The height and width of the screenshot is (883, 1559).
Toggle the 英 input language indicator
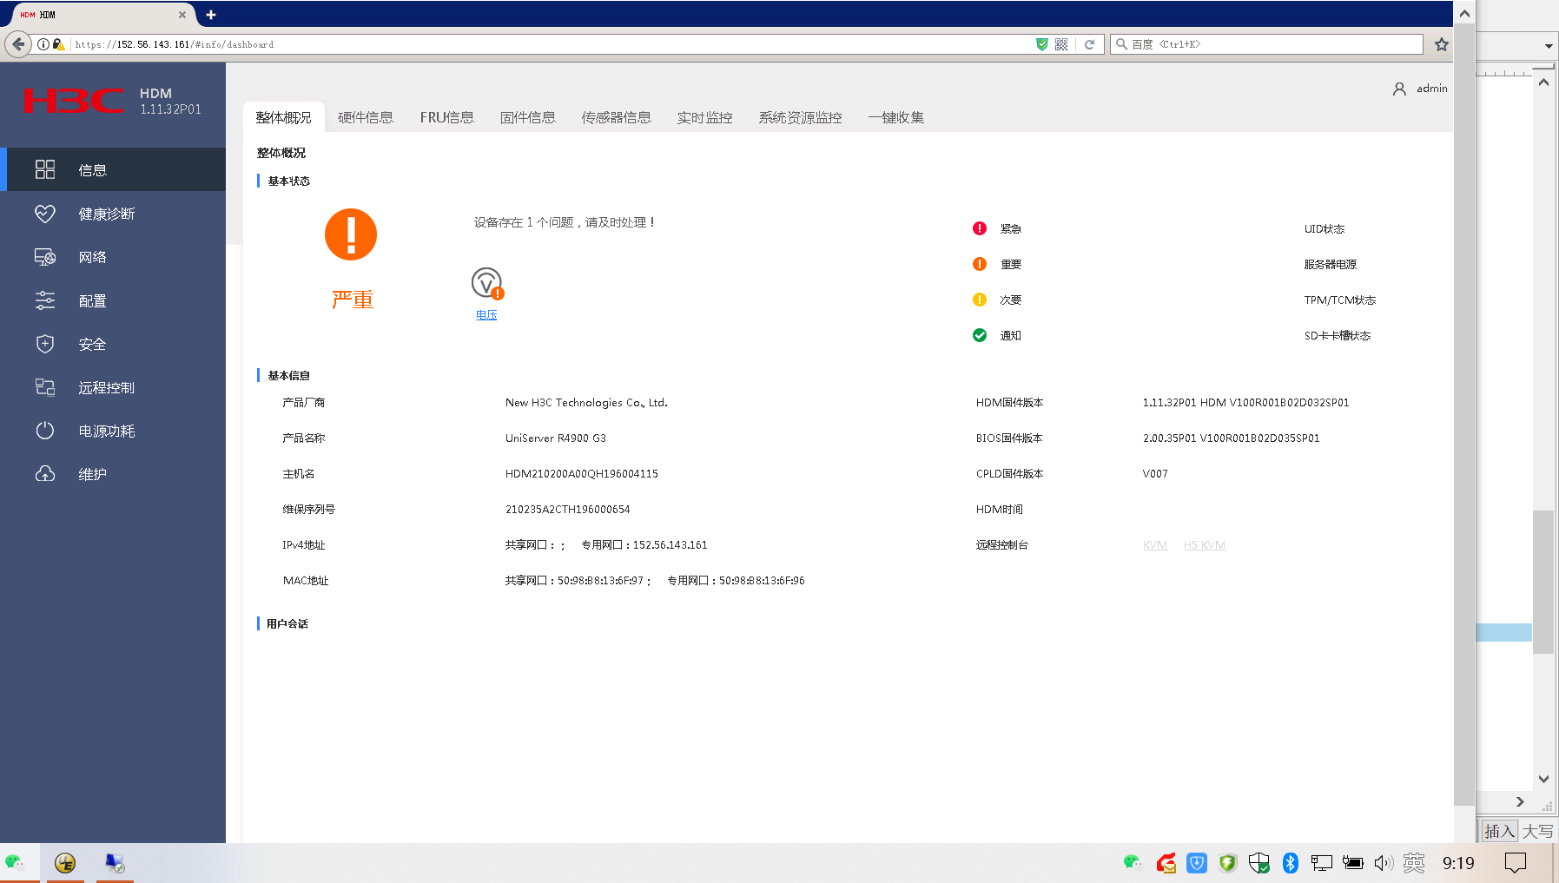click(1414, 862)
